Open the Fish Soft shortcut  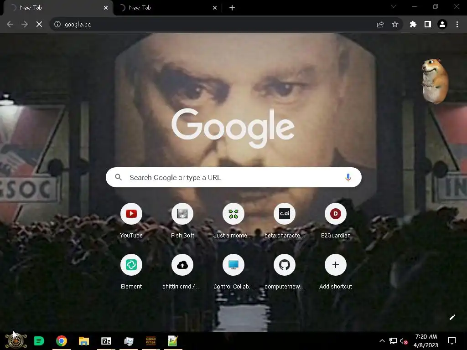[182, 214]
